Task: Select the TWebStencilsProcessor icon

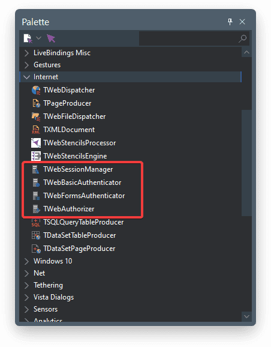Action: [36, 143]
